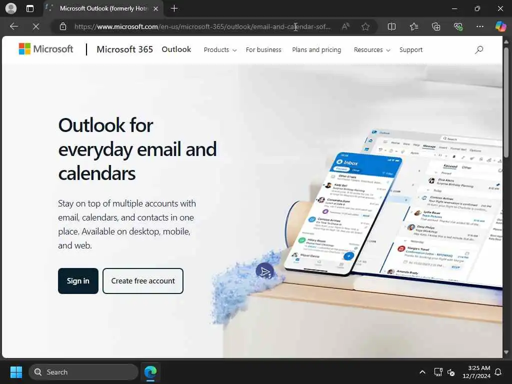Open the Copilot sidebar icon

pos(500,26)
